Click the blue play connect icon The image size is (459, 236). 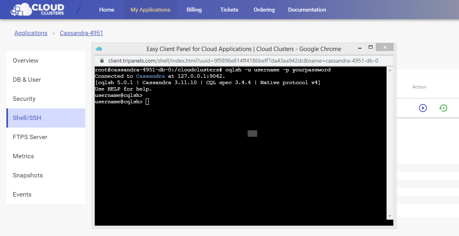coord(423,108)
